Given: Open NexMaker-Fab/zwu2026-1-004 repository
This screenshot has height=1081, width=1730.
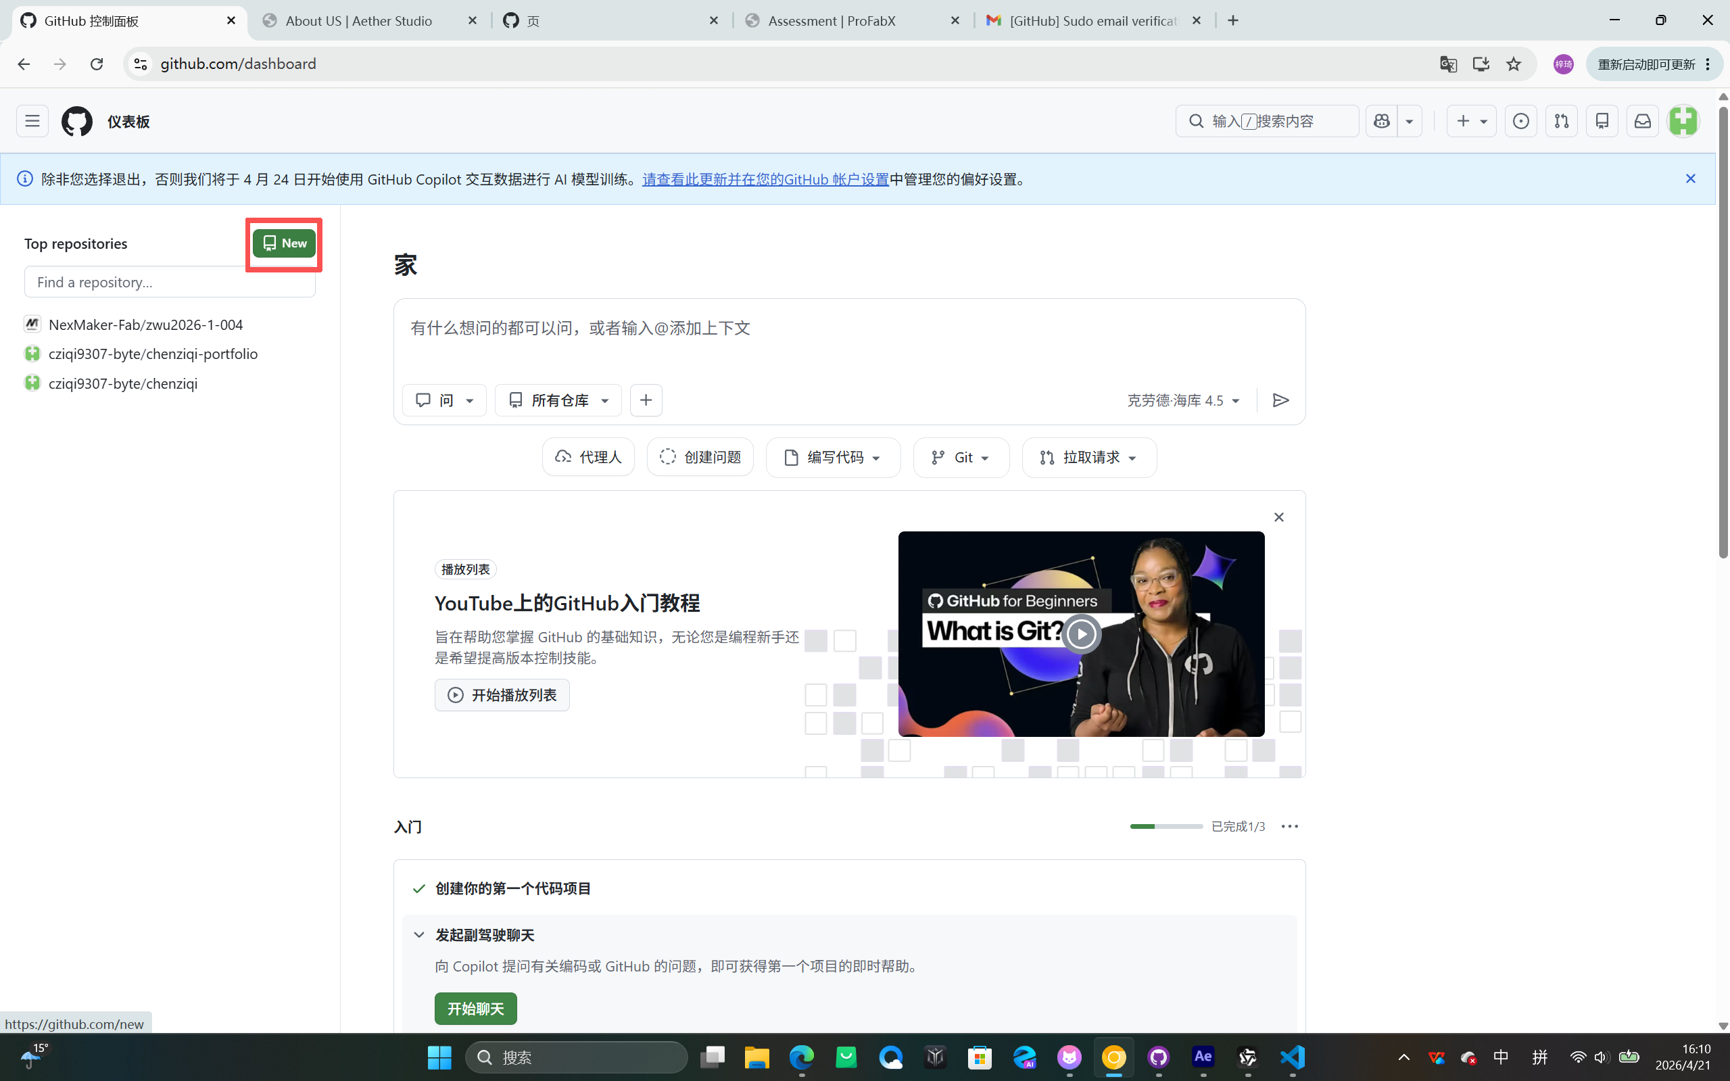Looking at the screenshot, I should click(x=146, y=325).
